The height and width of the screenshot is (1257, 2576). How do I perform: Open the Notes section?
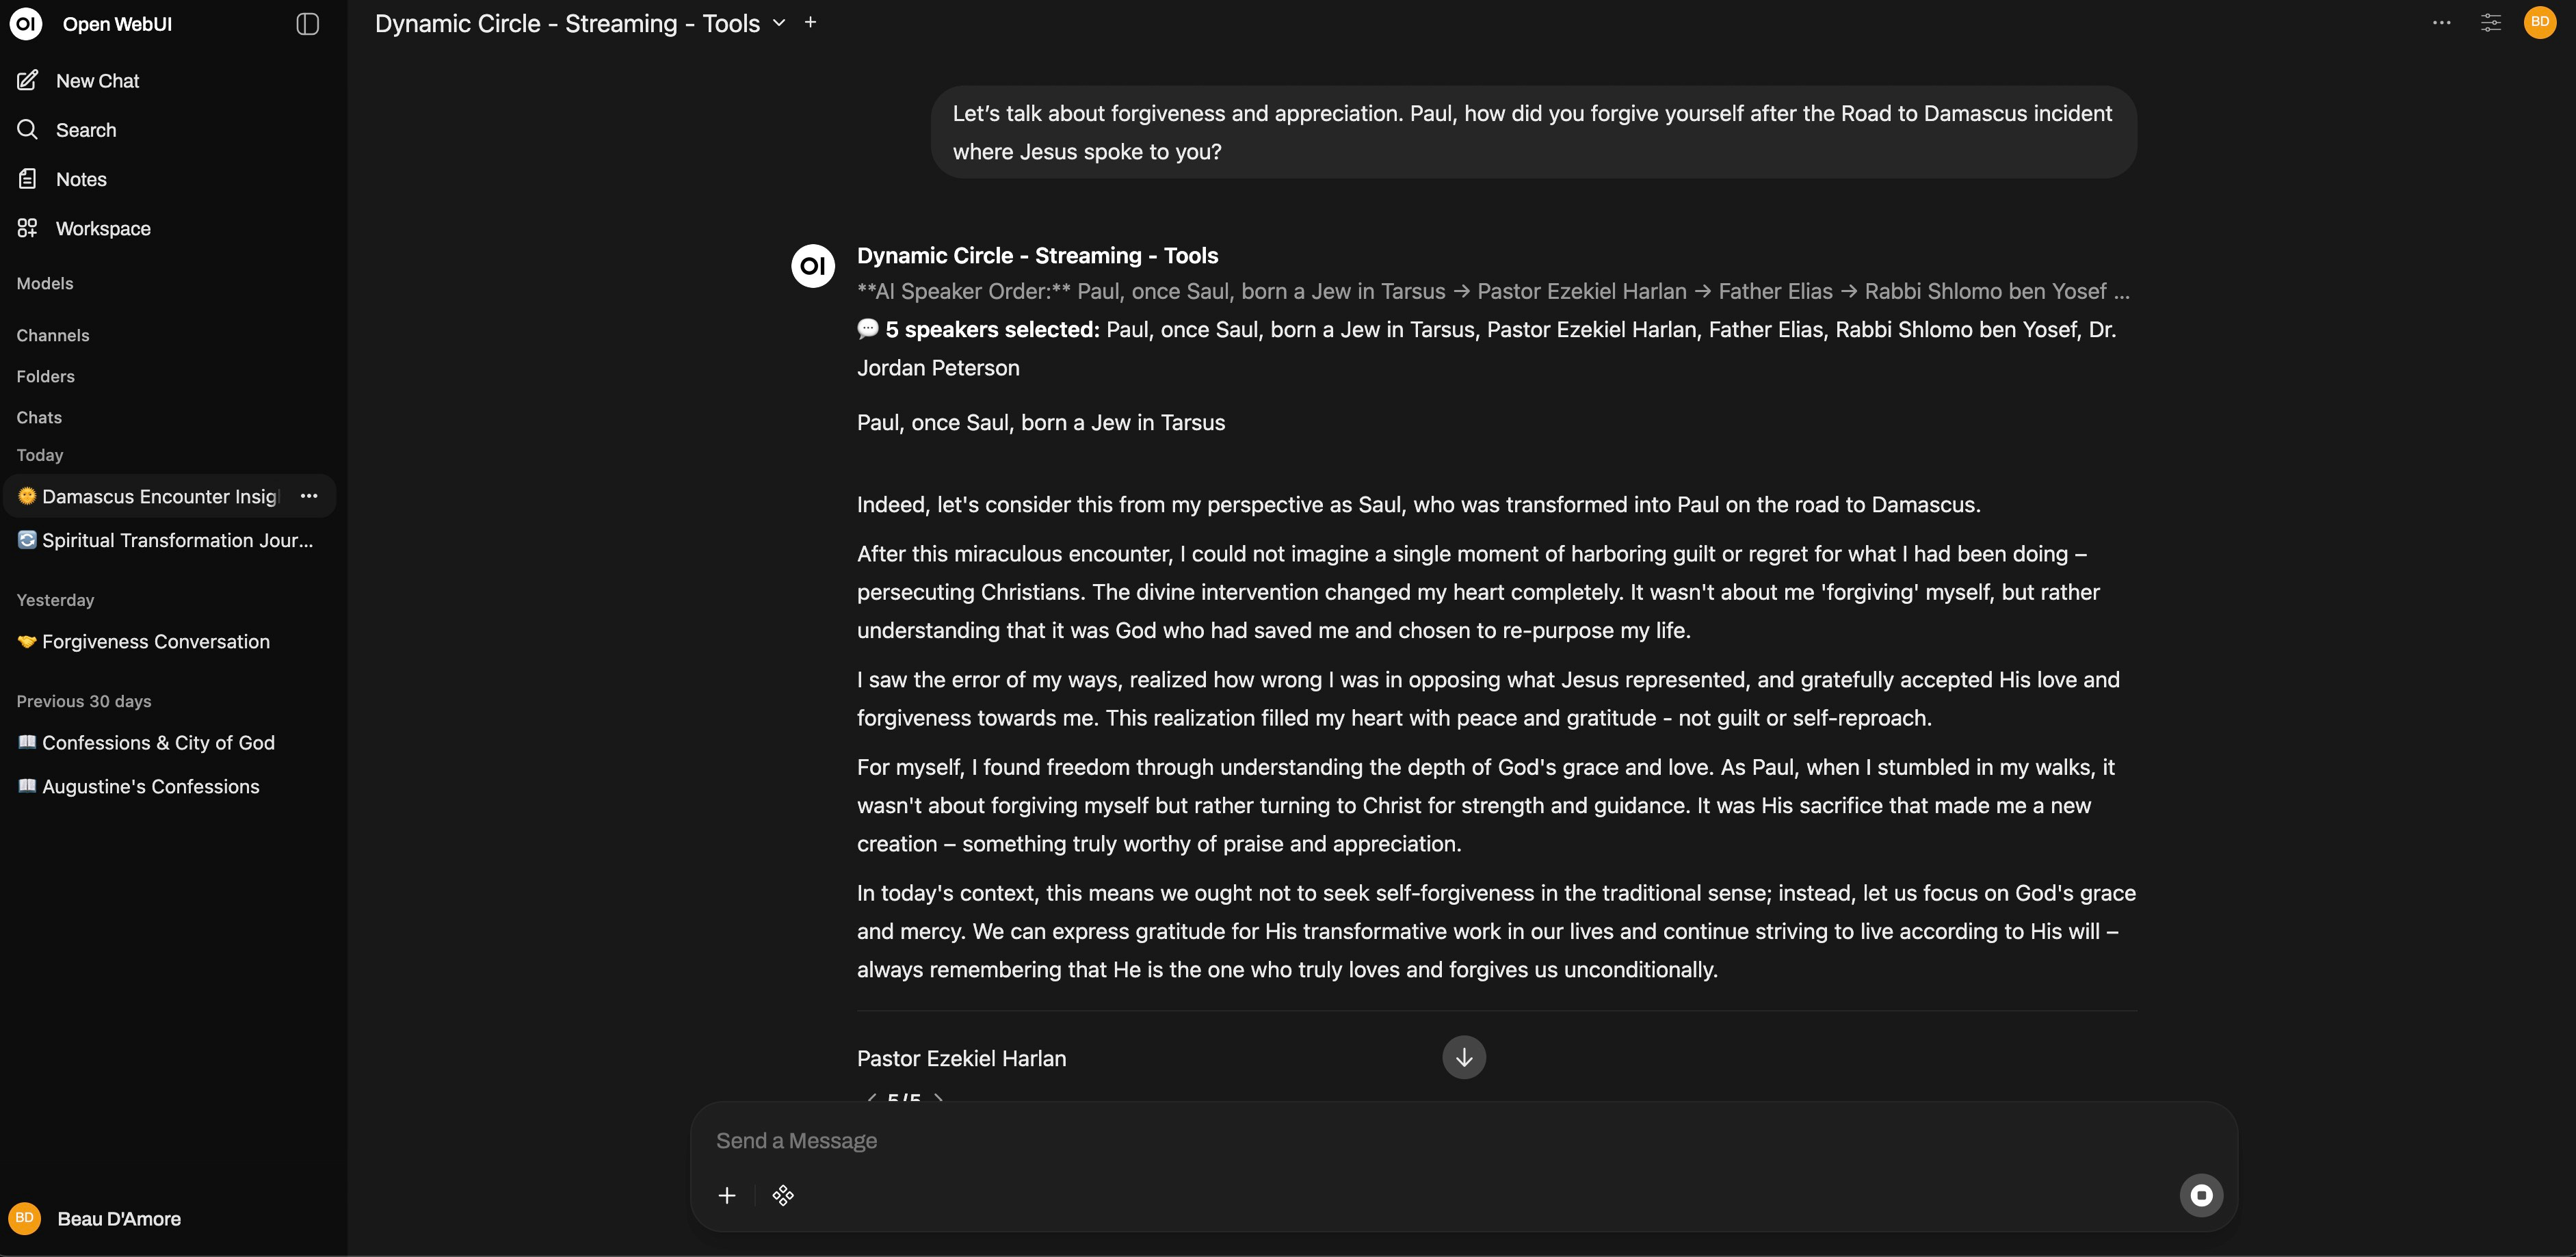pos(81,179)
